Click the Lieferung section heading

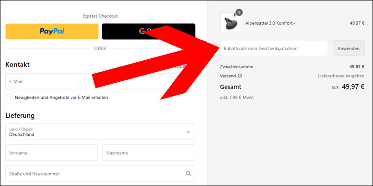(20, 116)
